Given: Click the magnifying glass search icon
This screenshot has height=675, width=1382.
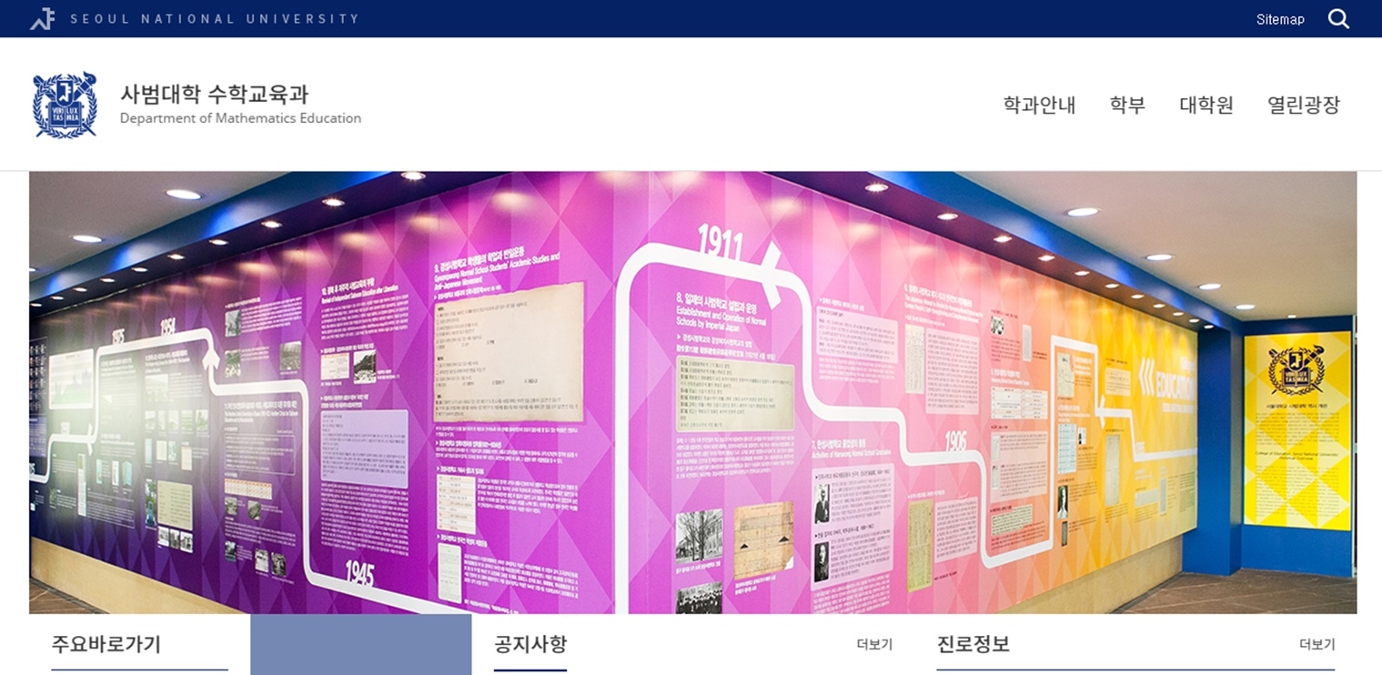Looking at the screenshot, I should (1337, 19).
